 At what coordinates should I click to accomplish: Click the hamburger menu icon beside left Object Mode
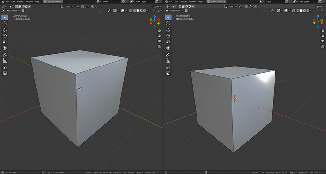tap(23, 11)
